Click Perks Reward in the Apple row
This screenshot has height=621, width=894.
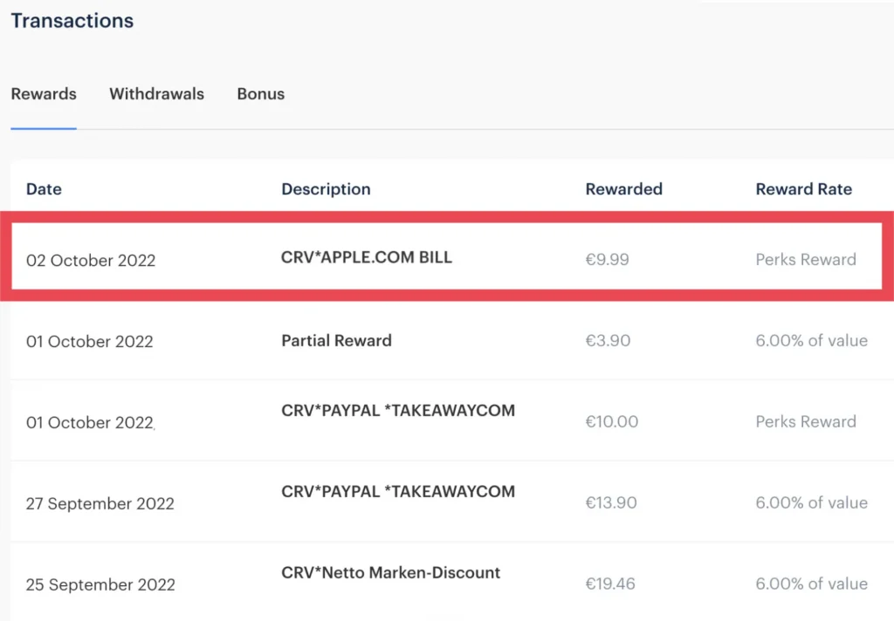pos(805,260)
